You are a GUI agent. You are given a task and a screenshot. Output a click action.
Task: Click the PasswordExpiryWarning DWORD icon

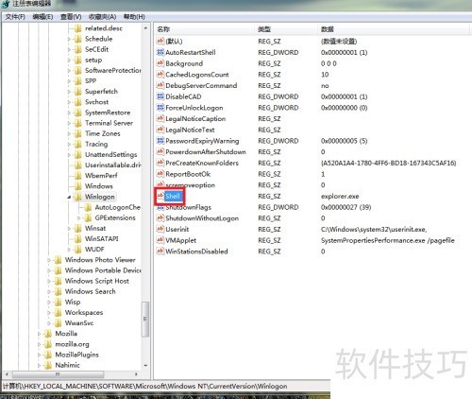(160, 140)
